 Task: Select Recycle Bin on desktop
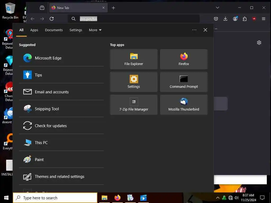10,11
